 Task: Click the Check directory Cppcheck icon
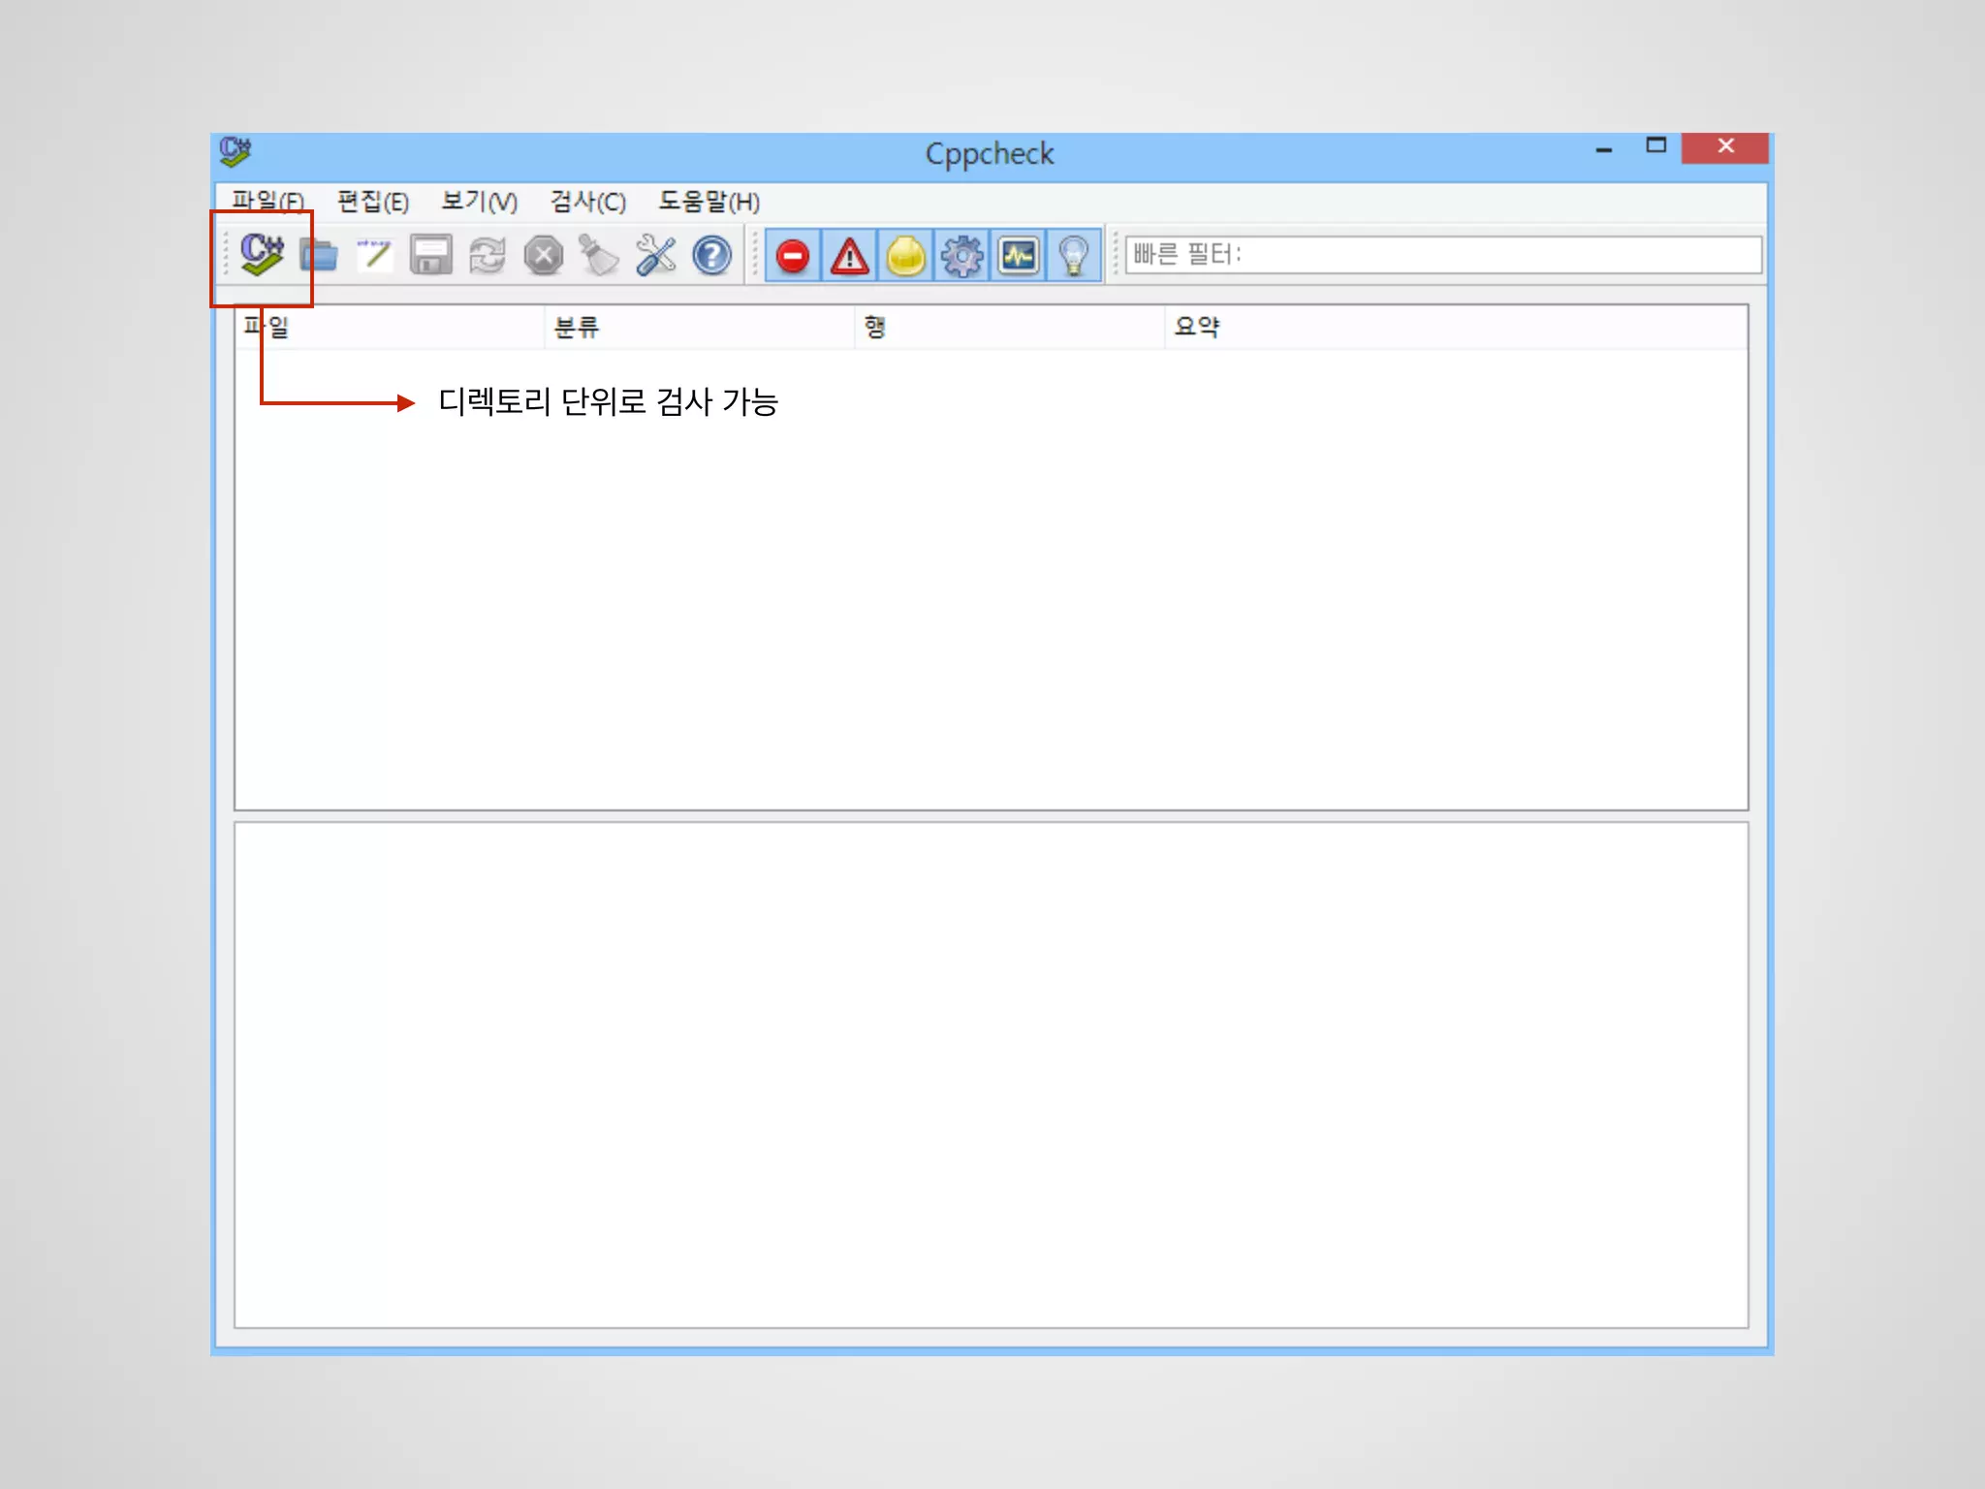click(262, 255)
